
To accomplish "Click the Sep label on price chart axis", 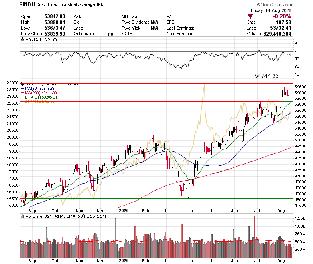I will pyautogui.click(x=32, y=211).
